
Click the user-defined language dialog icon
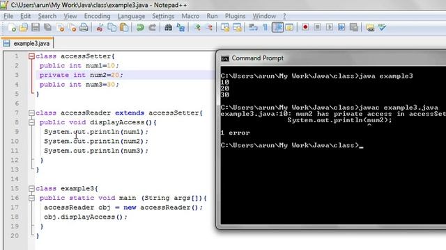(x=289, y=28)
